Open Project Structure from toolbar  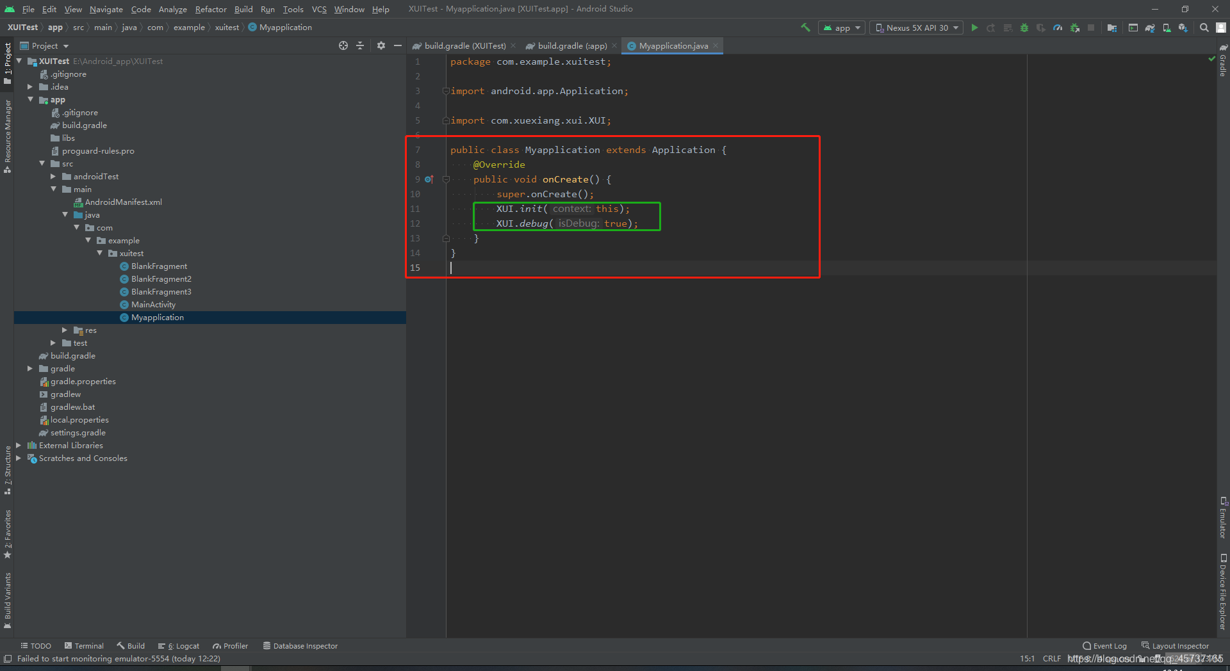(1112, 28)
